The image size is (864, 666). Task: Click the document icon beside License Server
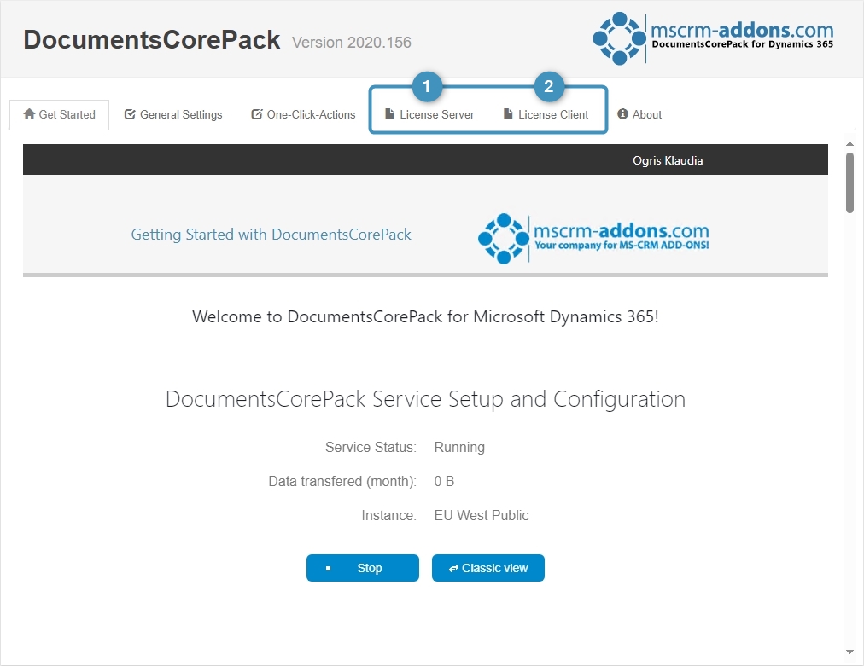pos(389,114)
